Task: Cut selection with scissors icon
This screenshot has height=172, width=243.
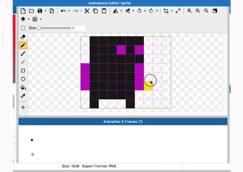Action: click(87, 11)
